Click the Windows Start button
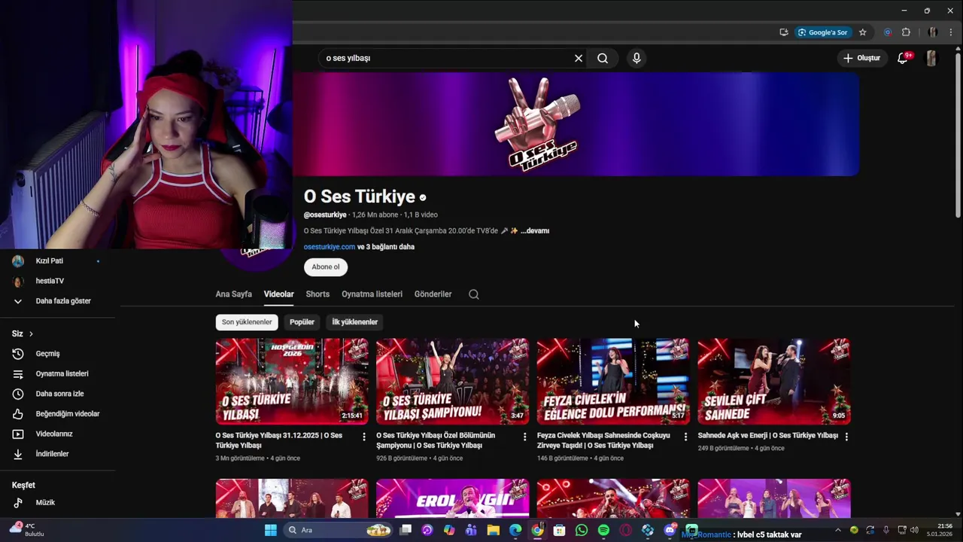 point(270,530)
